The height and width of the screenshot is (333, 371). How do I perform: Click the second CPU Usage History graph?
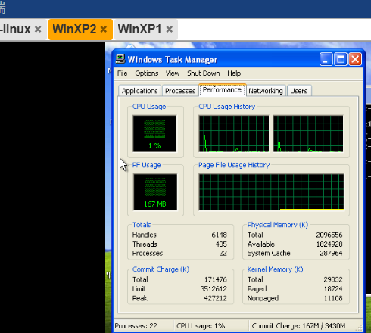click(308, 134)
